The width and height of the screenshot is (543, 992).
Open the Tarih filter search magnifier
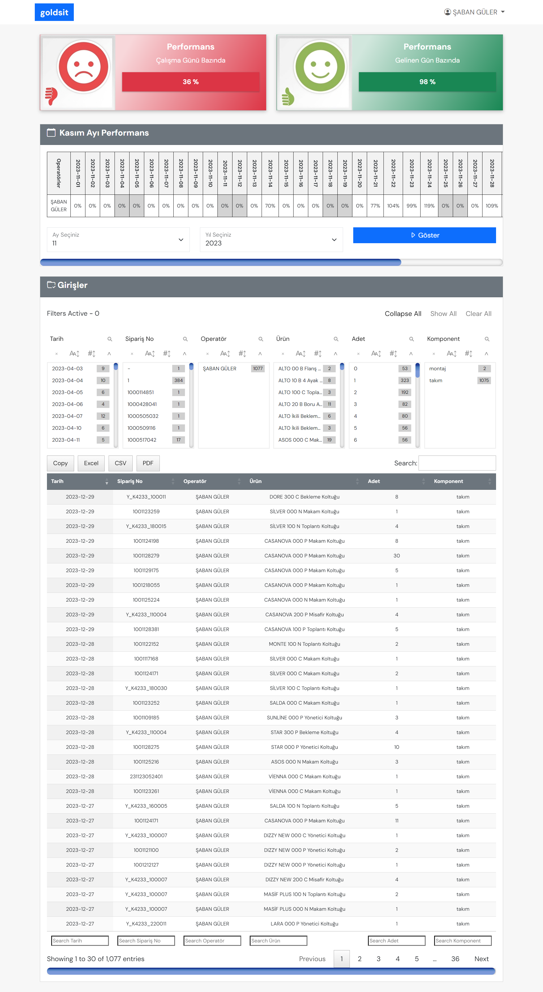pyautogui.click(x=110, y=339)
